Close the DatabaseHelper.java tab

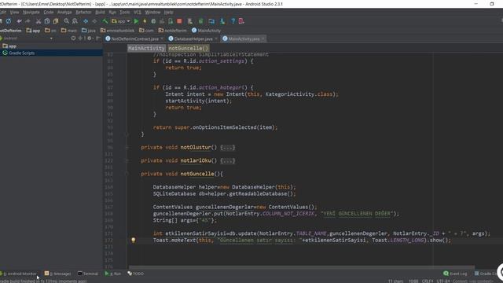pyautogui.click(x=216, y=39)
